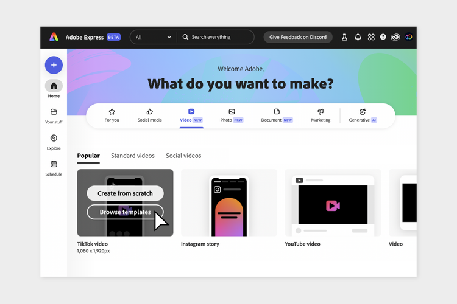Click the Search everything field
Viewport: 457px width, 304px height.
coord(216,37)
